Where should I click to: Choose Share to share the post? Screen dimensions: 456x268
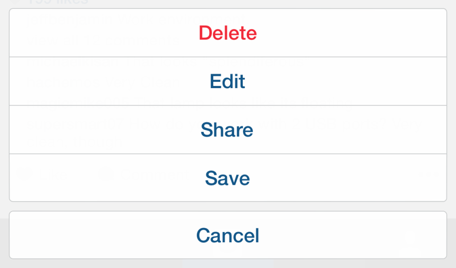(x=228, y=130)
